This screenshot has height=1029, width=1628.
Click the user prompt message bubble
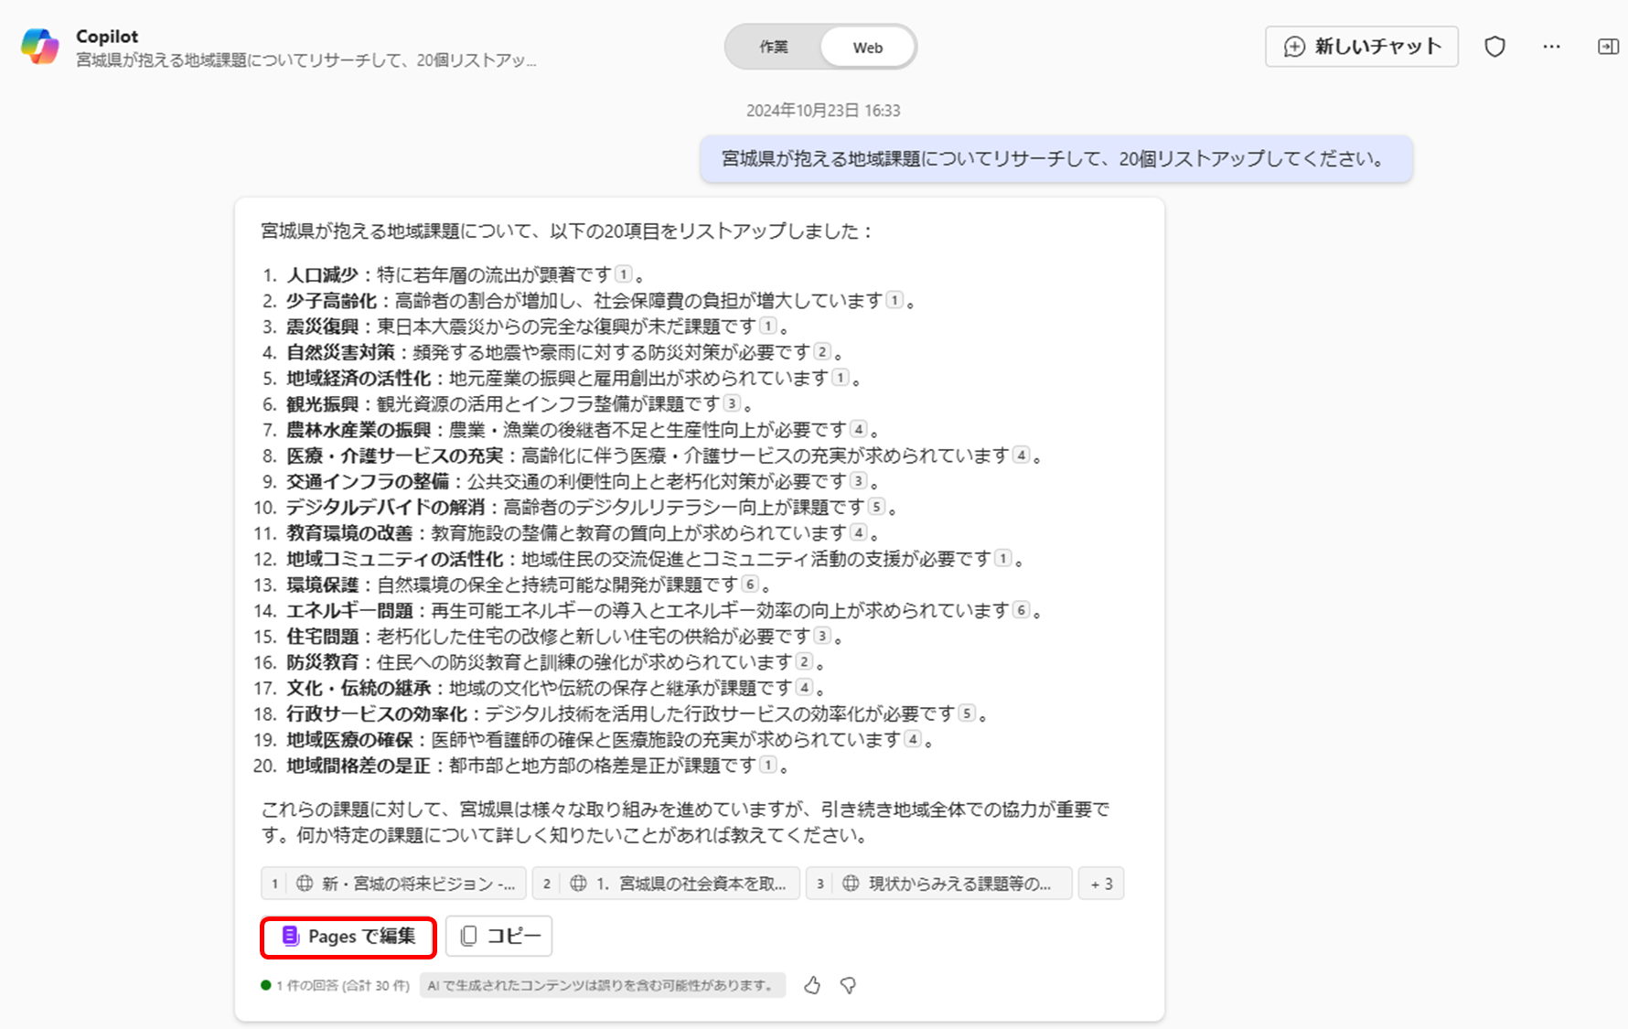click(x=1056, y=159)
